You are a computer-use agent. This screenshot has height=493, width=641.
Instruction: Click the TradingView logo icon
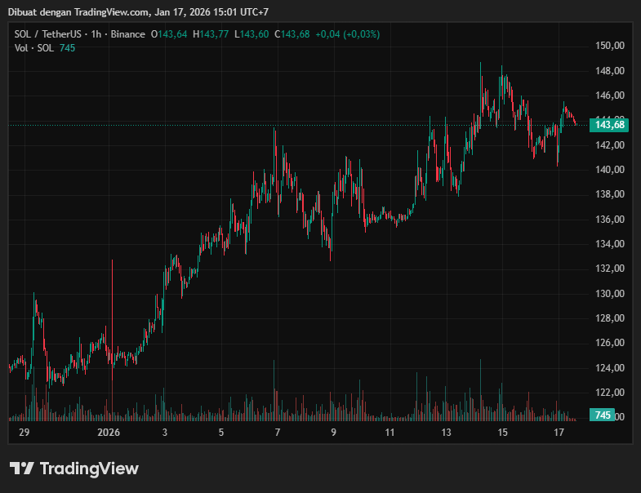tap(22, 468)
